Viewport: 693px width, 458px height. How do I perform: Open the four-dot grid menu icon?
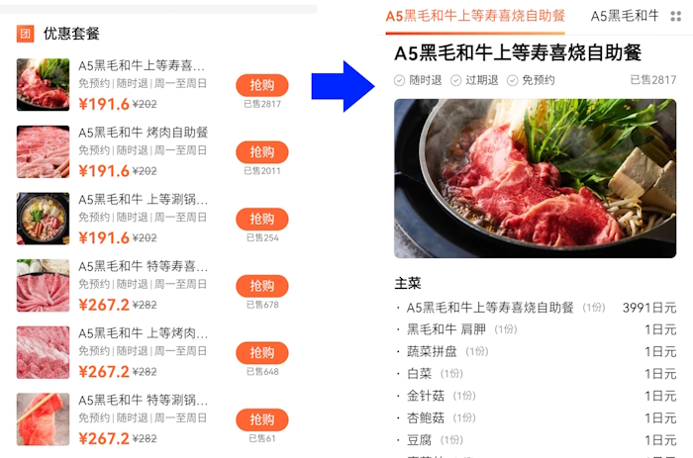[x=676, y=17]
